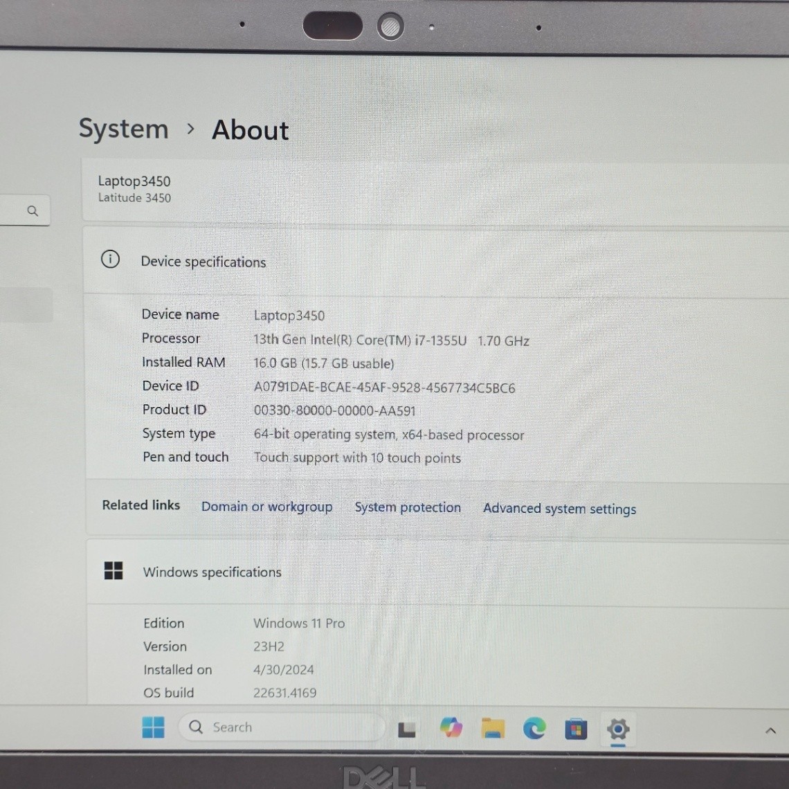Screen dimensions: 789x789
Task: Show hidden icons tray chevron
Action: (770, 731)
